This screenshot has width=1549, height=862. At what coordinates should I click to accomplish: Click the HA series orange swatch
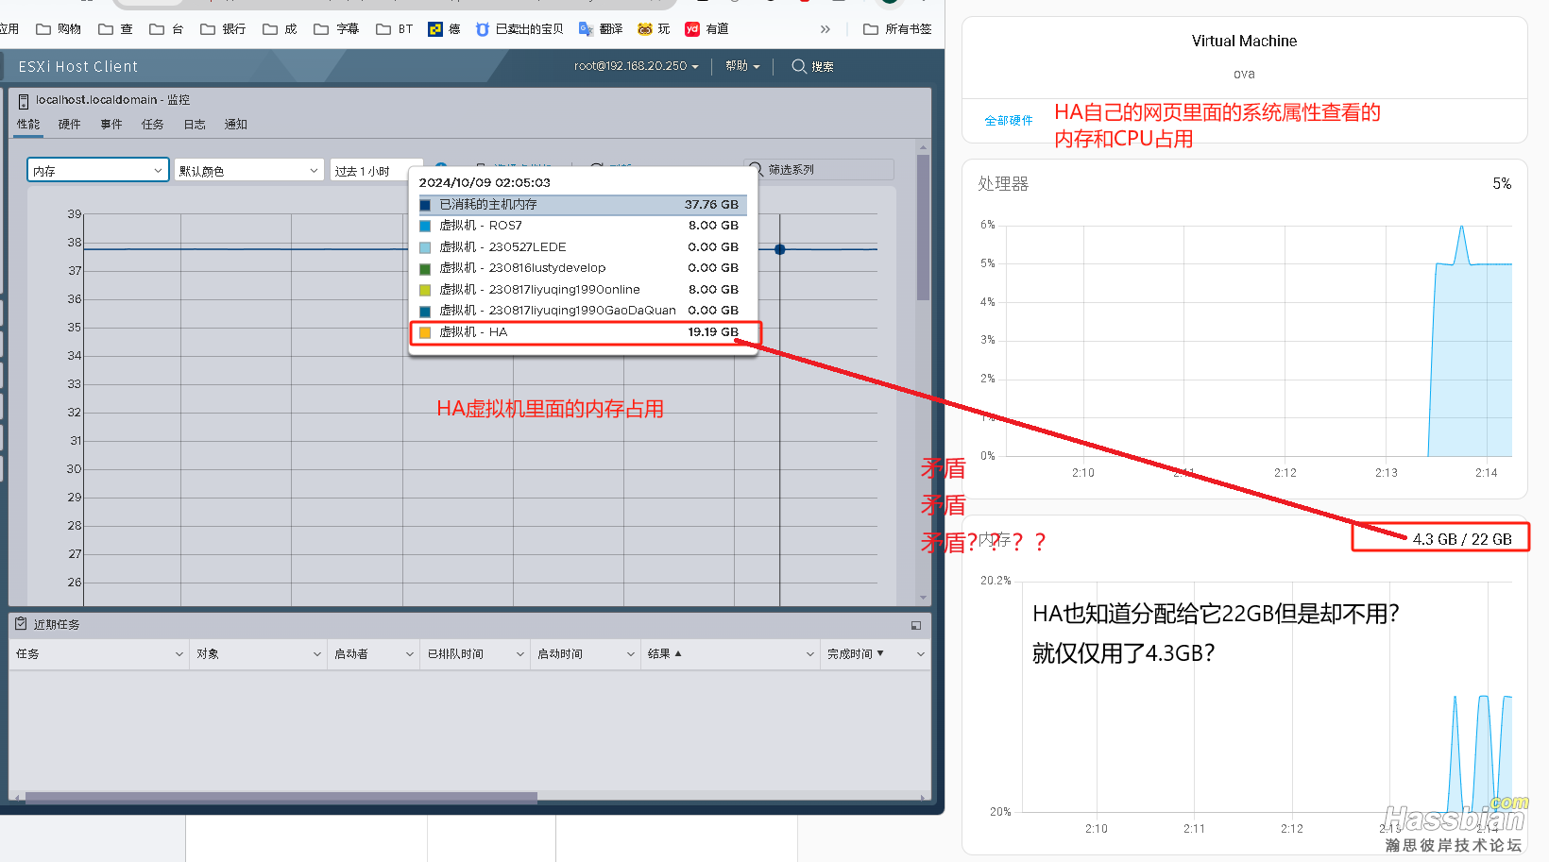coord(425,332)
